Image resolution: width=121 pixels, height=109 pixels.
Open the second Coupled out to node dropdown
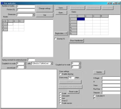tap(80, 67)
